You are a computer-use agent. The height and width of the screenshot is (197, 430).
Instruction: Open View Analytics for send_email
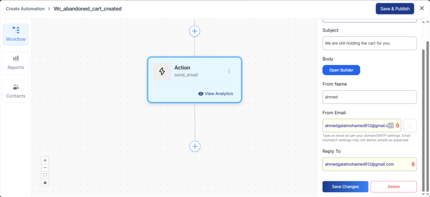click(215, 94)
